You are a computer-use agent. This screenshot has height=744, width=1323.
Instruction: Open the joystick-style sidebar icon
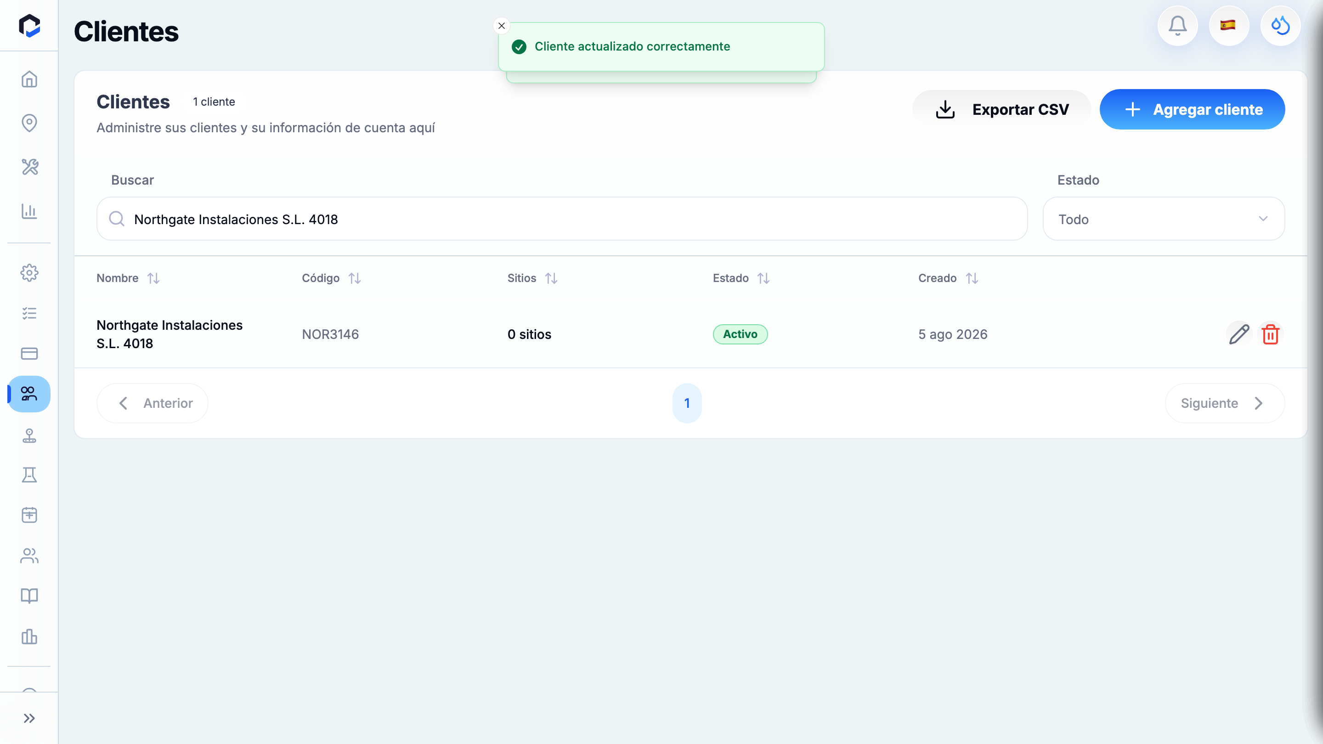pos(29,435)
